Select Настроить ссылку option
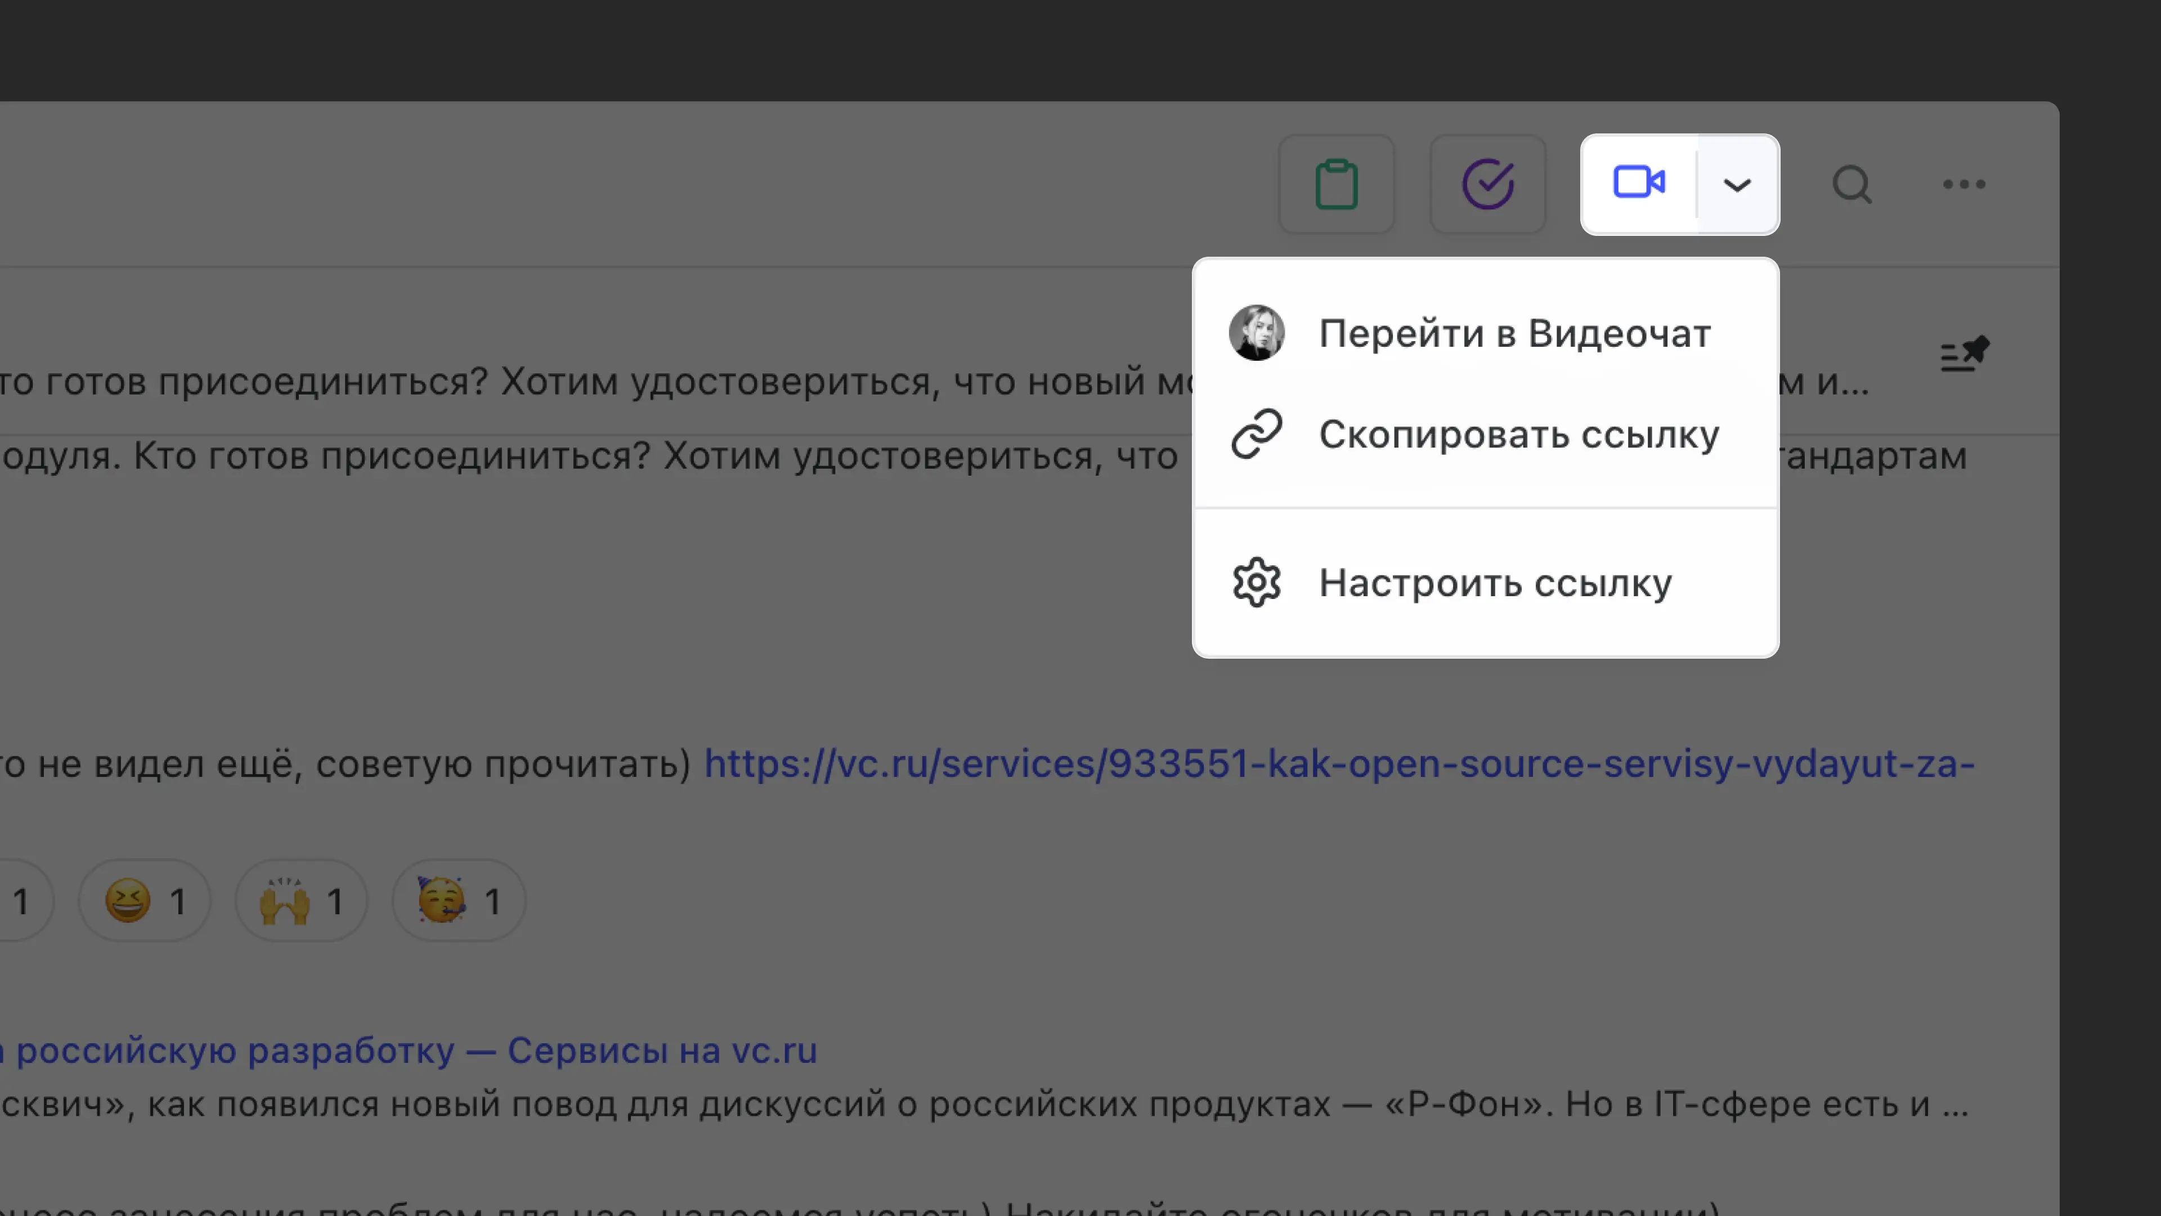The width and height of the screenshot is (2161, 1216). coord(1495,583)
